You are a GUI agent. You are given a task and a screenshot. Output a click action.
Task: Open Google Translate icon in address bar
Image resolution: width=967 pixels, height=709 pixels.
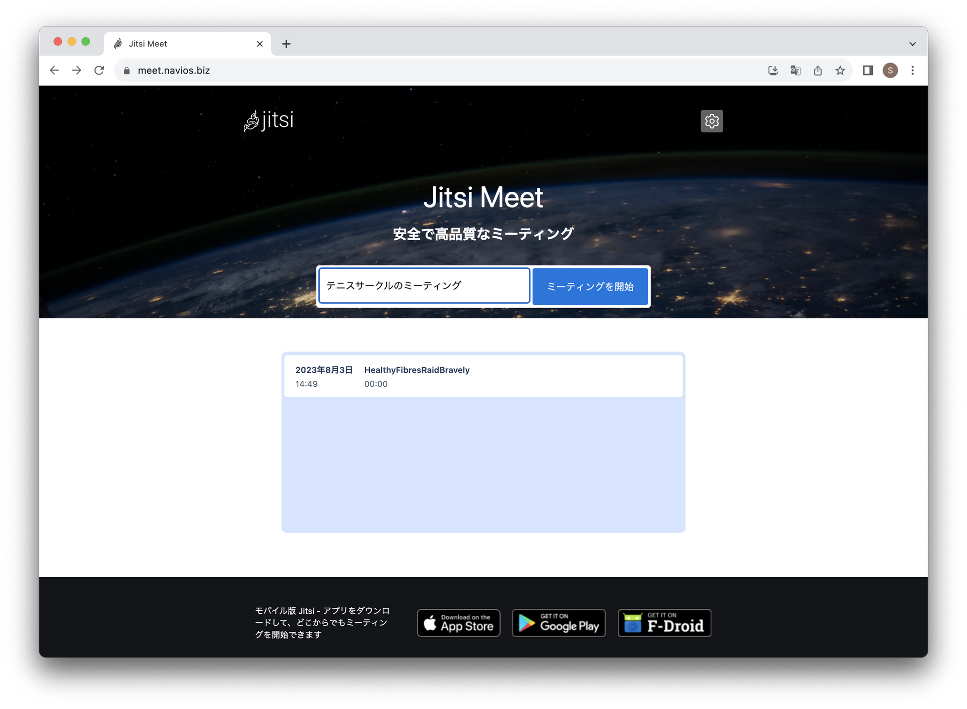(795, 70)
